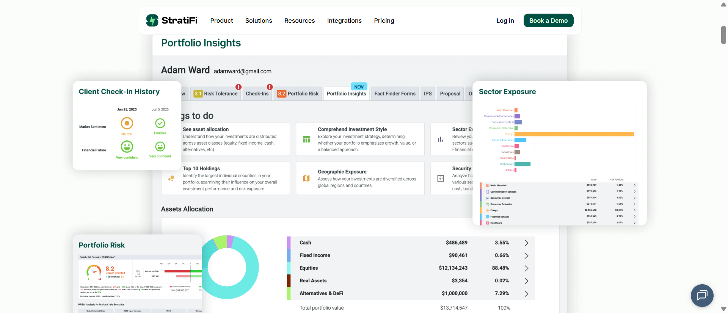Click the Energy orange bar in chart

pos(574,134)
